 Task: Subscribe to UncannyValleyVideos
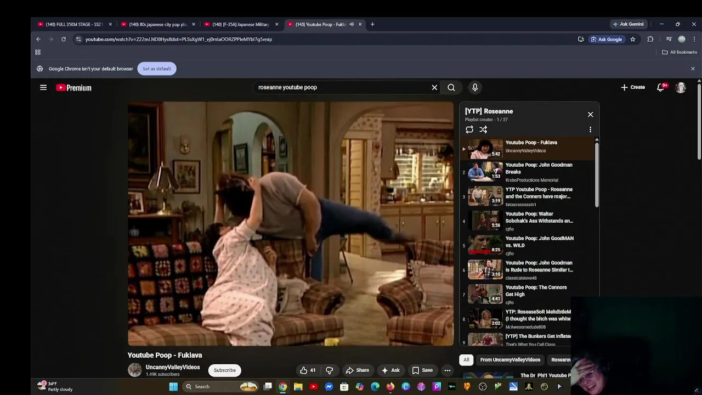[225, 370]
